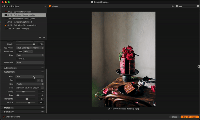Open the ICC Profile dropdown

30,48
